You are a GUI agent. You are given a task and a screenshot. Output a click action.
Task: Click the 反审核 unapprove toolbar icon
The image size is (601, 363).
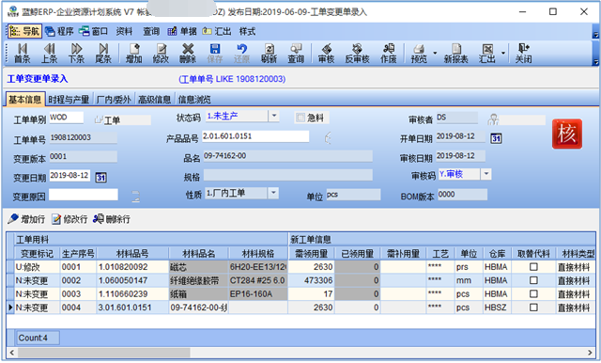pos(357,53)
